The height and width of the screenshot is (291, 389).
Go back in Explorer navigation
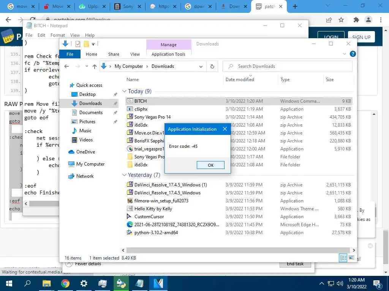pyautogui.click(x=66, y=66)
